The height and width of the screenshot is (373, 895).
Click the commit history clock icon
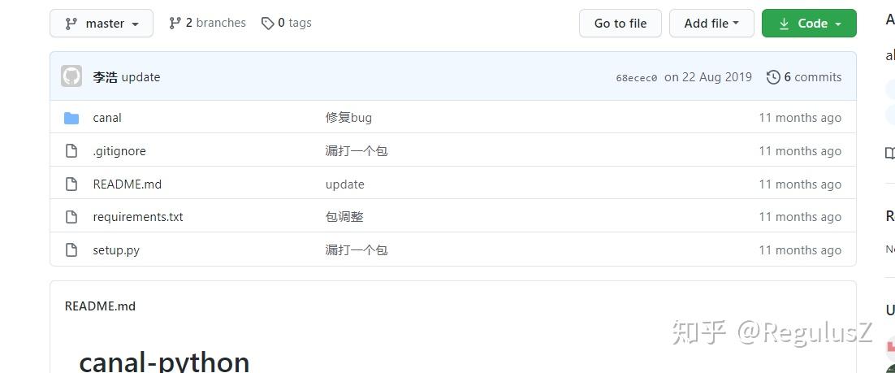pos(773,77)
